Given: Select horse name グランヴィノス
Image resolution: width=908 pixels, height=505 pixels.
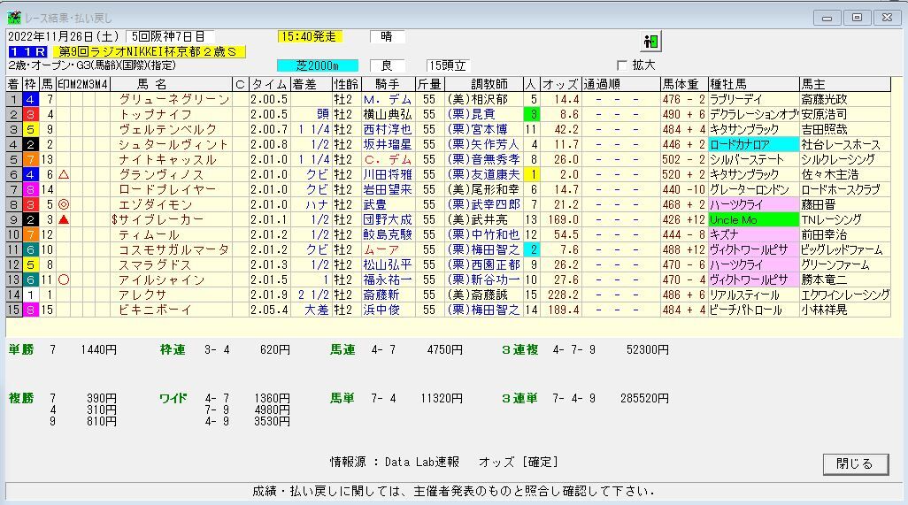Looking at the screenshot, I should tap(162, 175).
